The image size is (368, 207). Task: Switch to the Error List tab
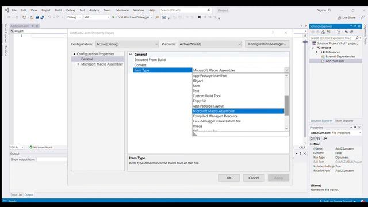point(16,194)
